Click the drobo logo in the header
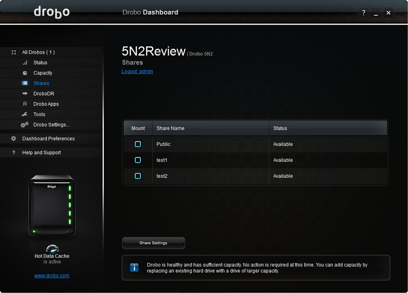This screenshot has height=293, width=408. coord(52,12)
